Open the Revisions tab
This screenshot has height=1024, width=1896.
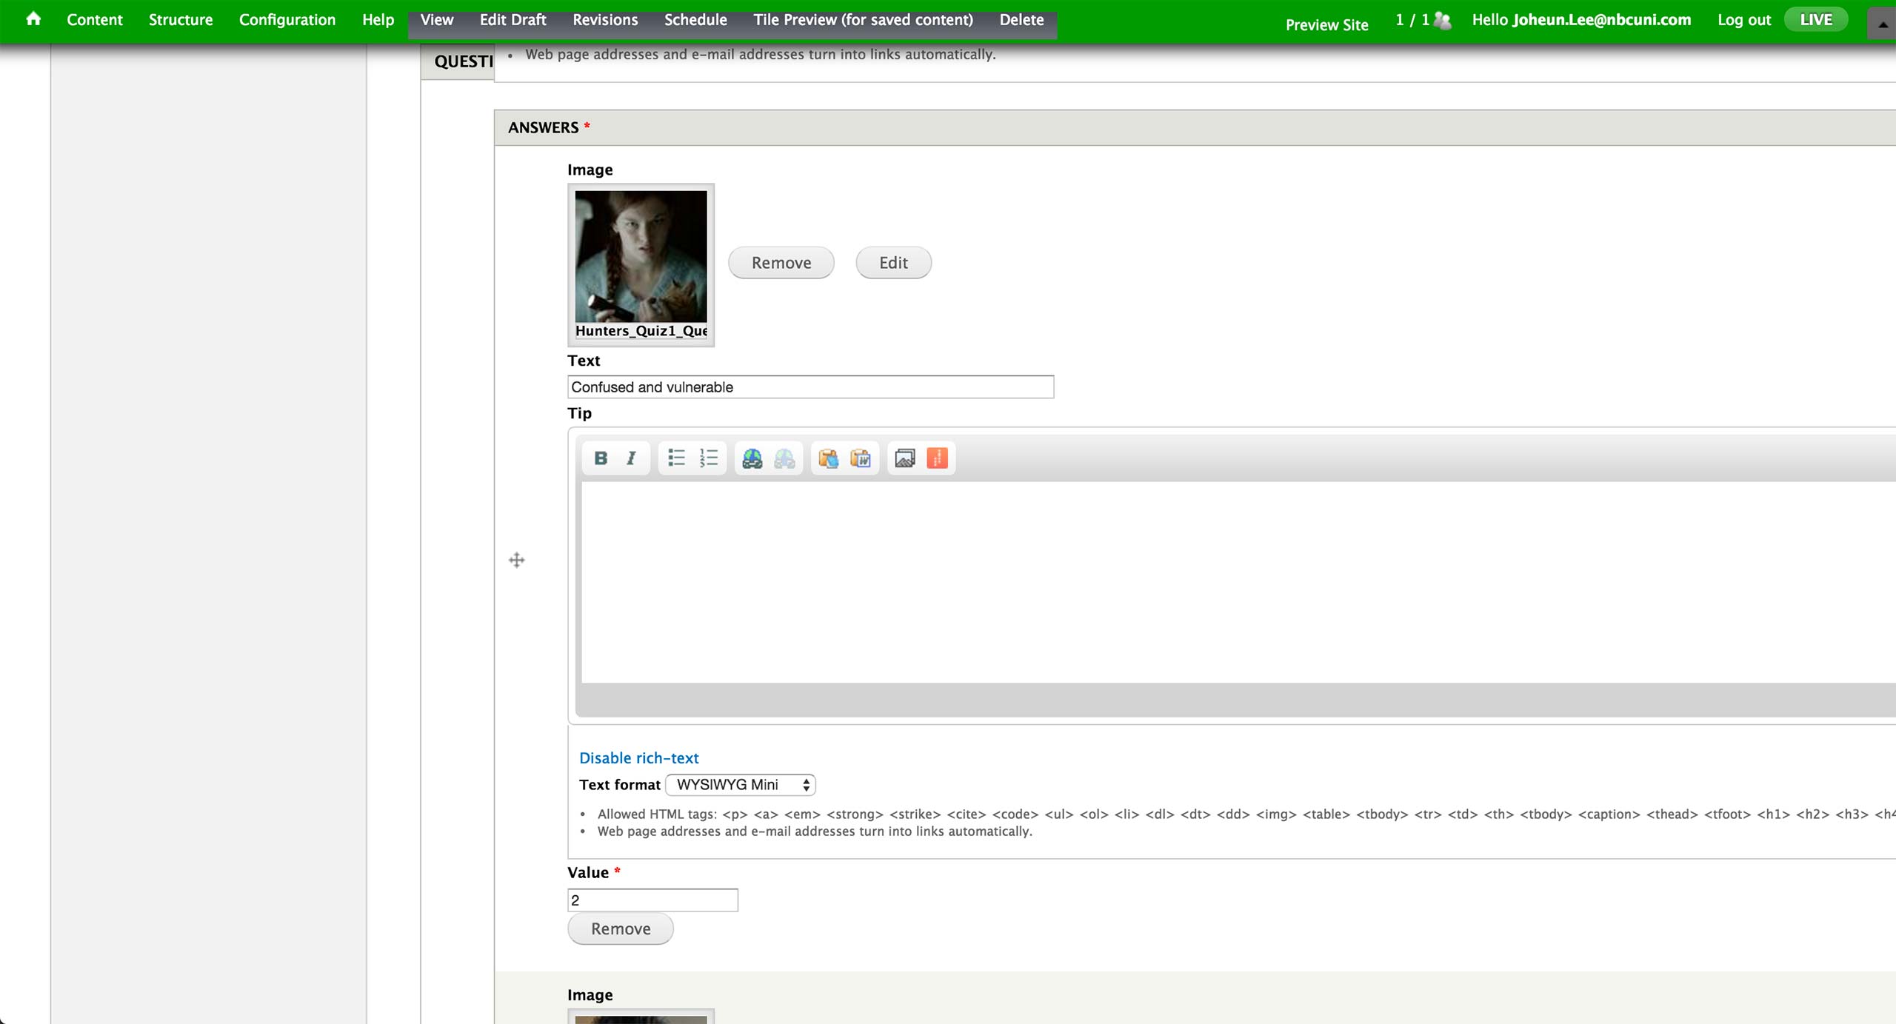pos(604,20)
